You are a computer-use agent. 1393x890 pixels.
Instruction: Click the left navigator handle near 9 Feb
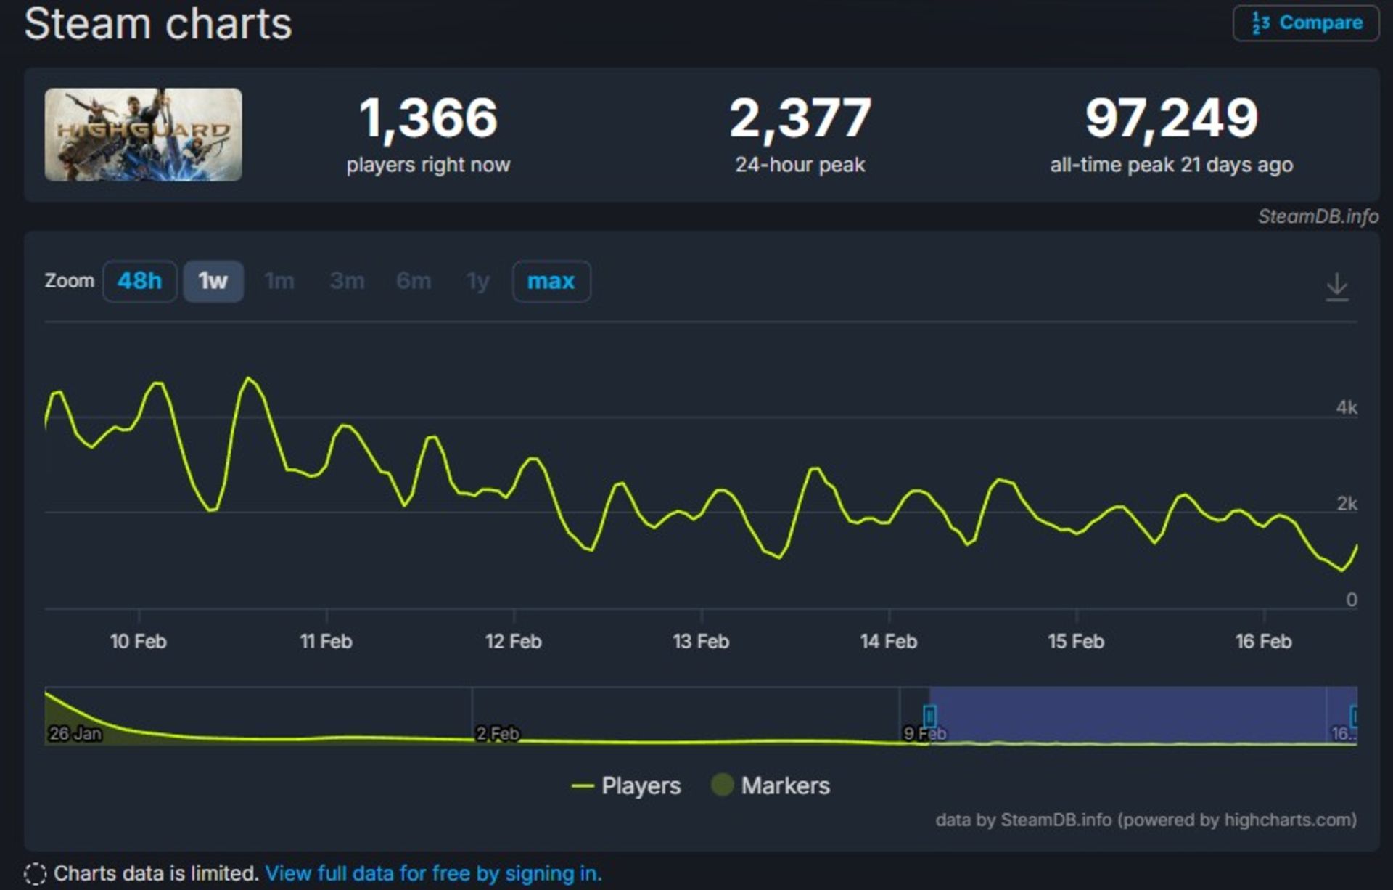(x=929, y=717)
